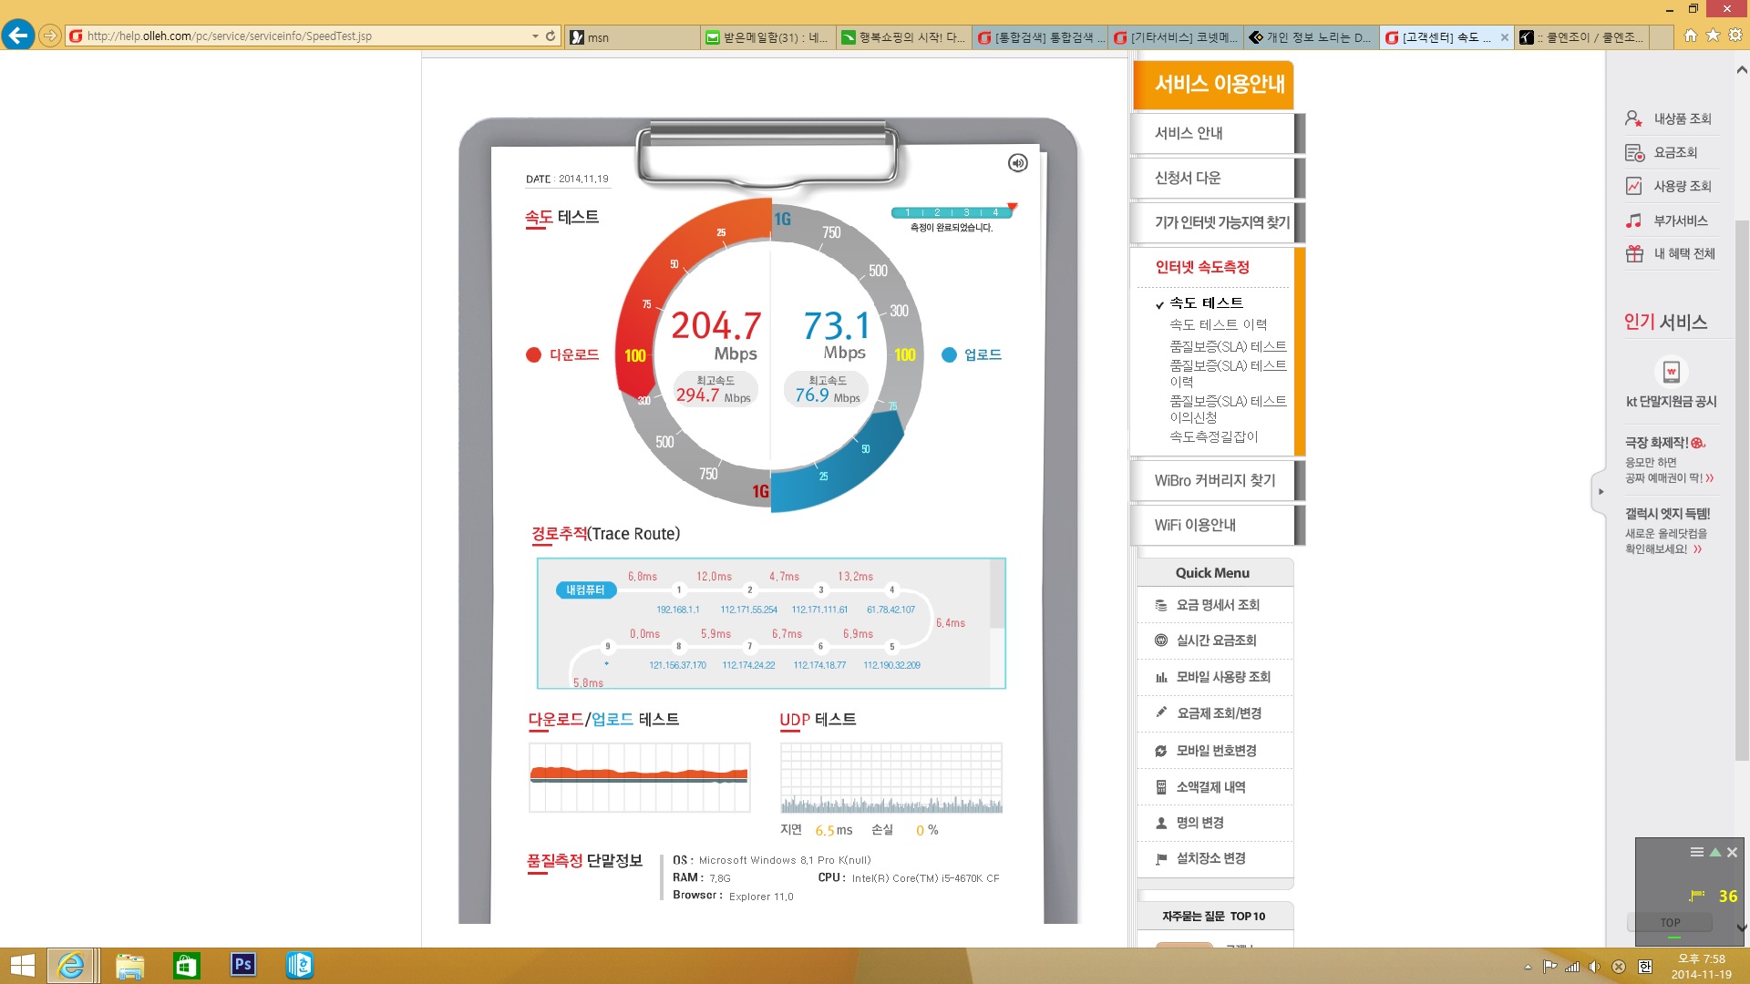Click the UDP 테스트 graph
1750x984 pixels.
point(891,777)
